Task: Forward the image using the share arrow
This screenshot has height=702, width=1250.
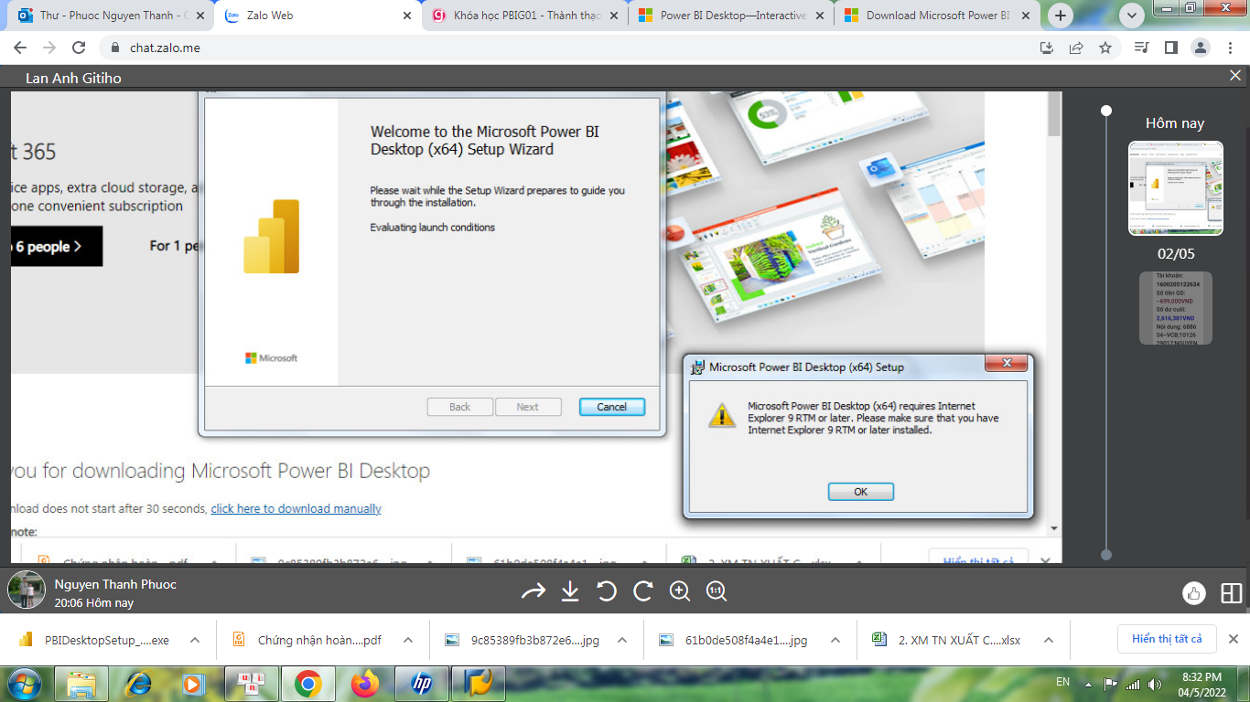Action: (x=533, y=591)
